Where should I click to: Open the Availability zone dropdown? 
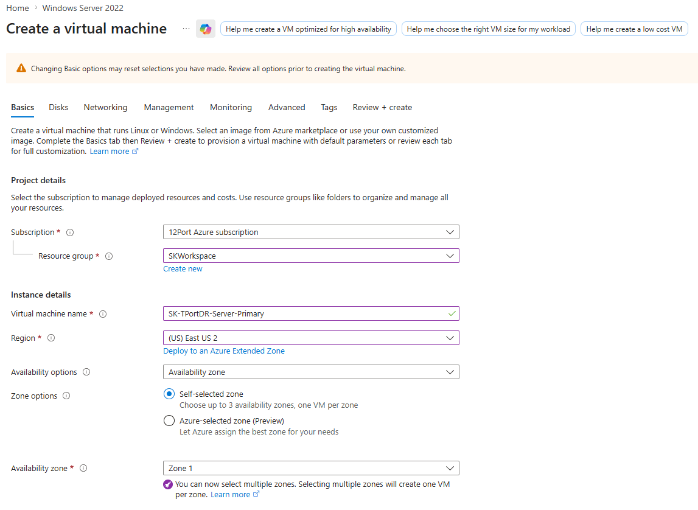coord(311,468)
